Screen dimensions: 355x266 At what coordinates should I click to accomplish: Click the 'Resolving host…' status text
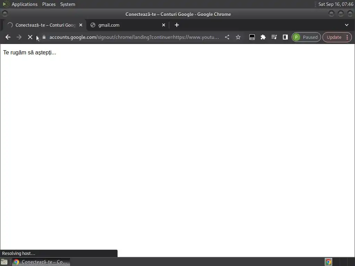pos(19,253)
